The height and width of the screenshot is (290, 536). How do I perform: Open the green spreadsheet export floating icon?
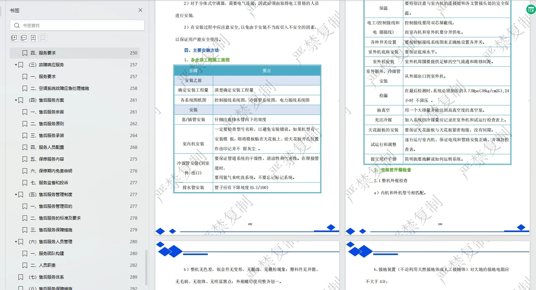pos(531,9)
